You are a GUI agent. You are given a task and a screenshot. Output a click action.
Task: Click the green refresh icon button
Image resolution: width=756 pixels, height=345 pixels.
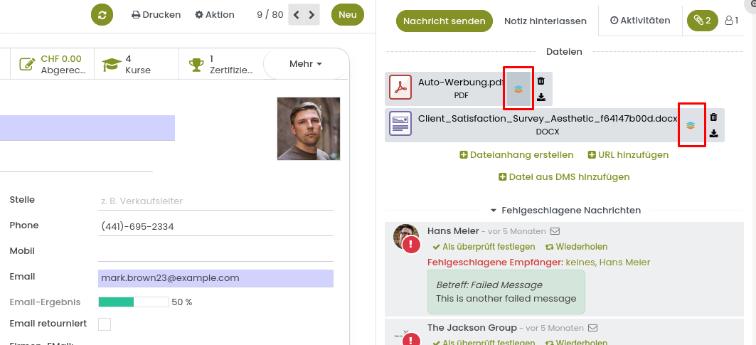(x=102, y=15)
